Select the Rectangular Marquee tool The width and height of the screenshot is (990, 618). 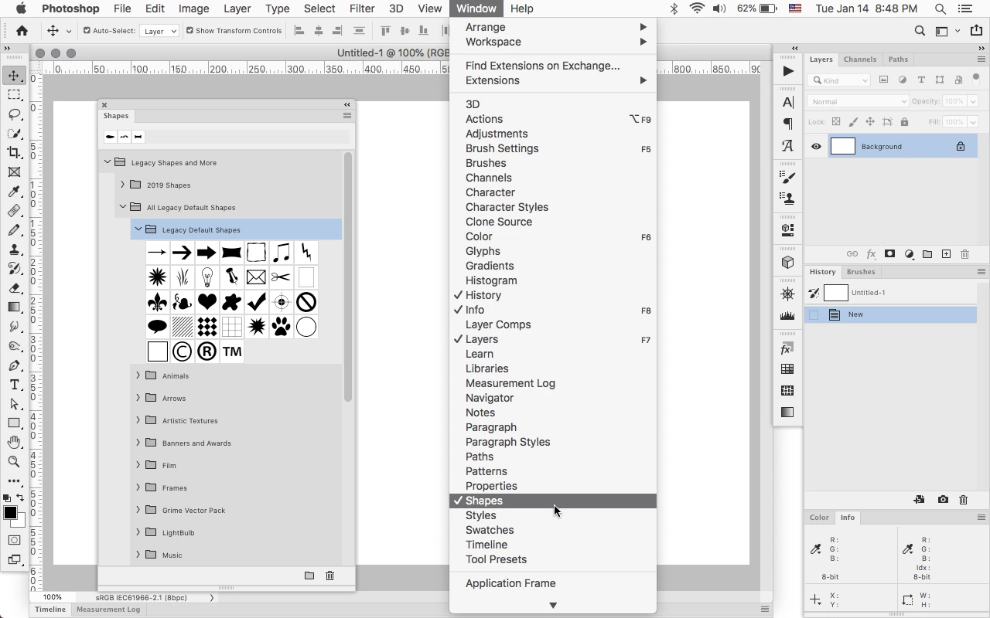[14, 95]
